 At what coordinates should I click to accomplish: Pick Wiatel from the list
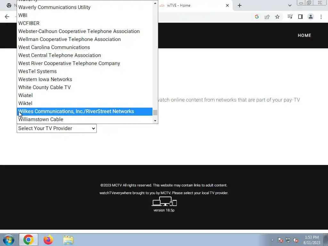tap(85, 95)
